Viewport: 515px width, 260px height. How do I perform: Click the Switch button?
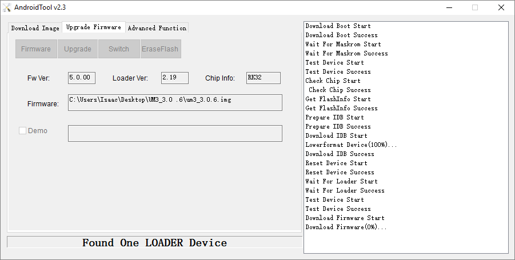pos(119,49)
